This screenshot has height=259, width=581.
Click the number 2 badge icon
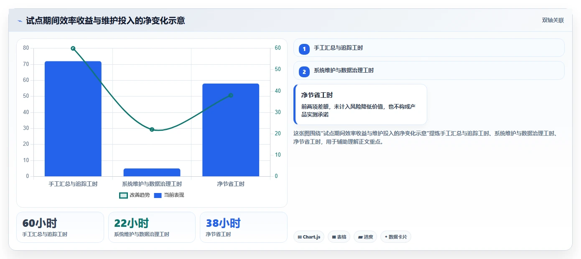pos(304,71)
